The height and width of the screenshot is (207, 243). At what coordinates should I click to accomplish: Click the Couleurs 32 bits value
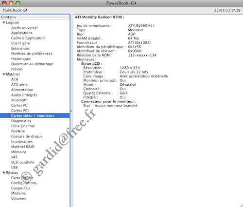(134, 72)
